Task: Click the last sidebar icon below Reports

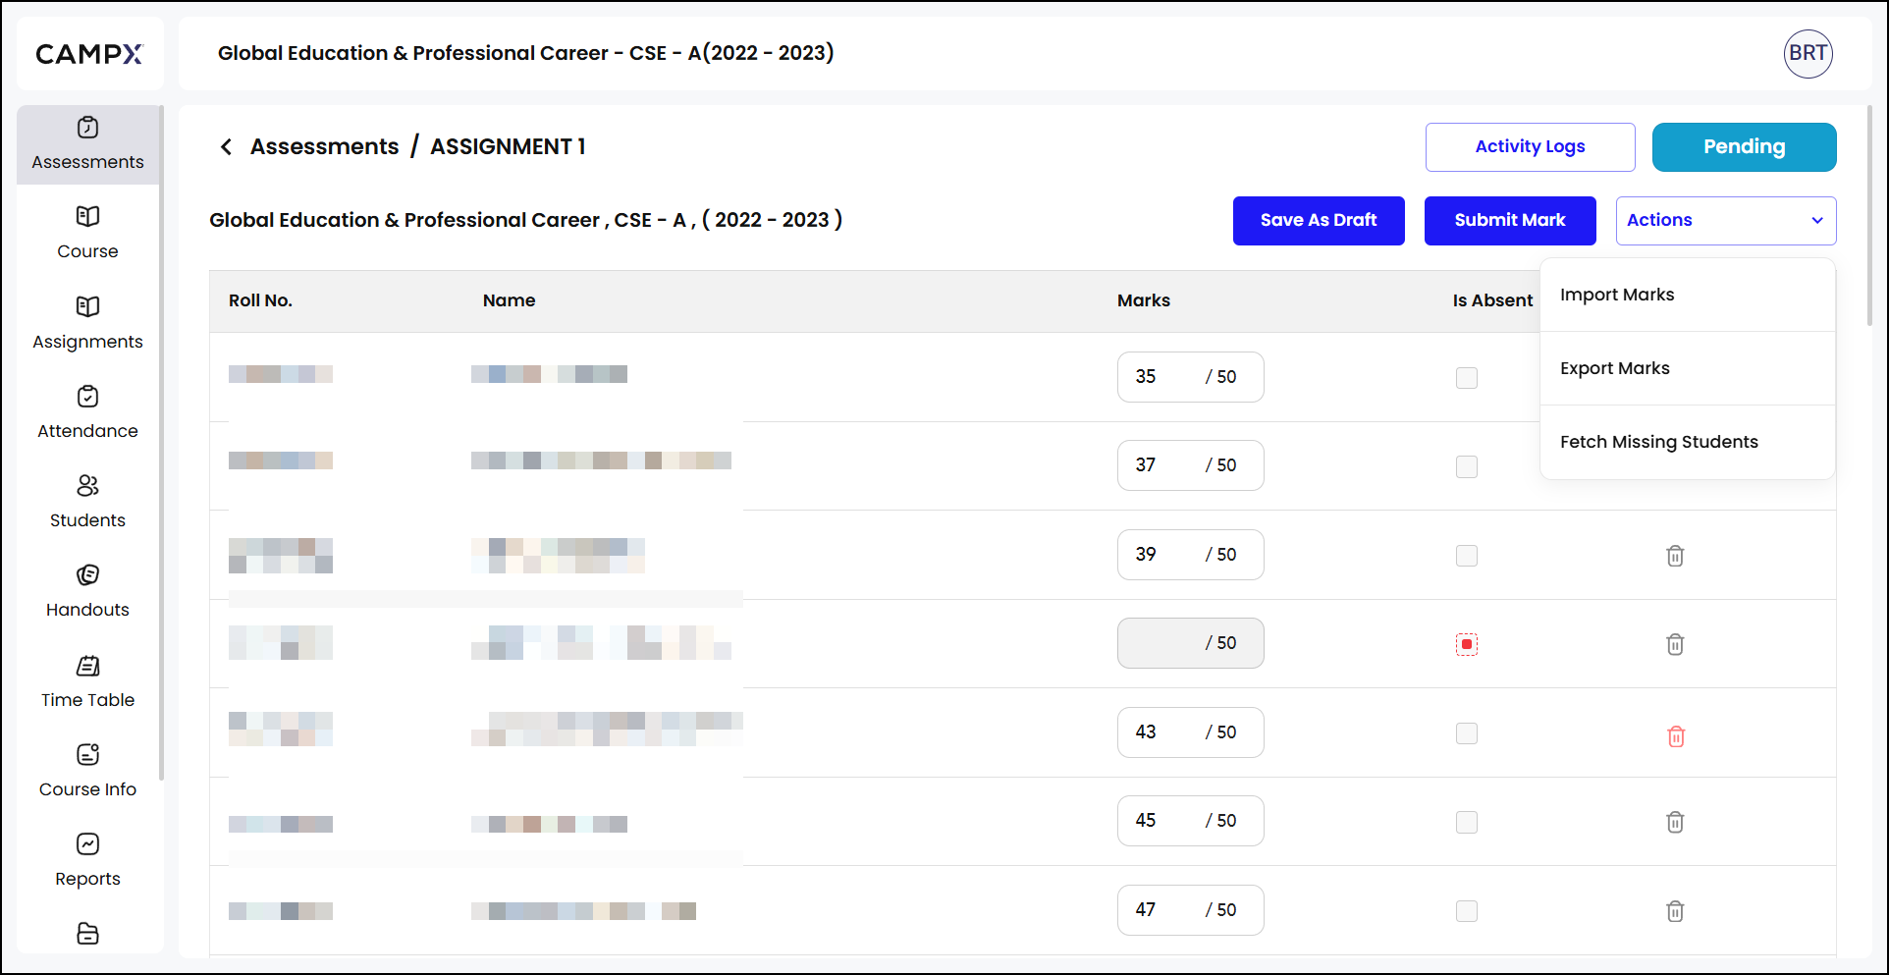Action: click(87, 933)
